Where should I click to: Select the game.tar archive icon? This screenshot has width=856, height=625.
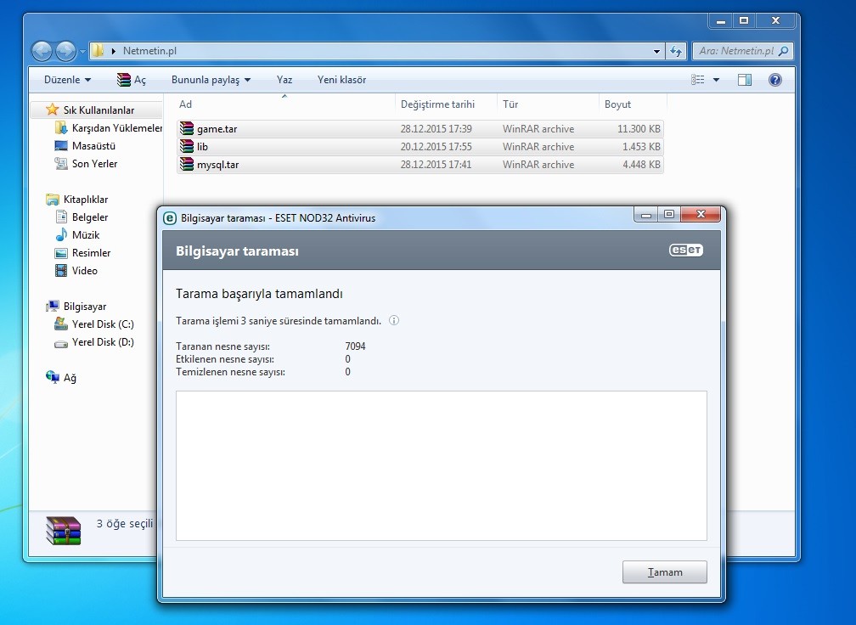187,129
